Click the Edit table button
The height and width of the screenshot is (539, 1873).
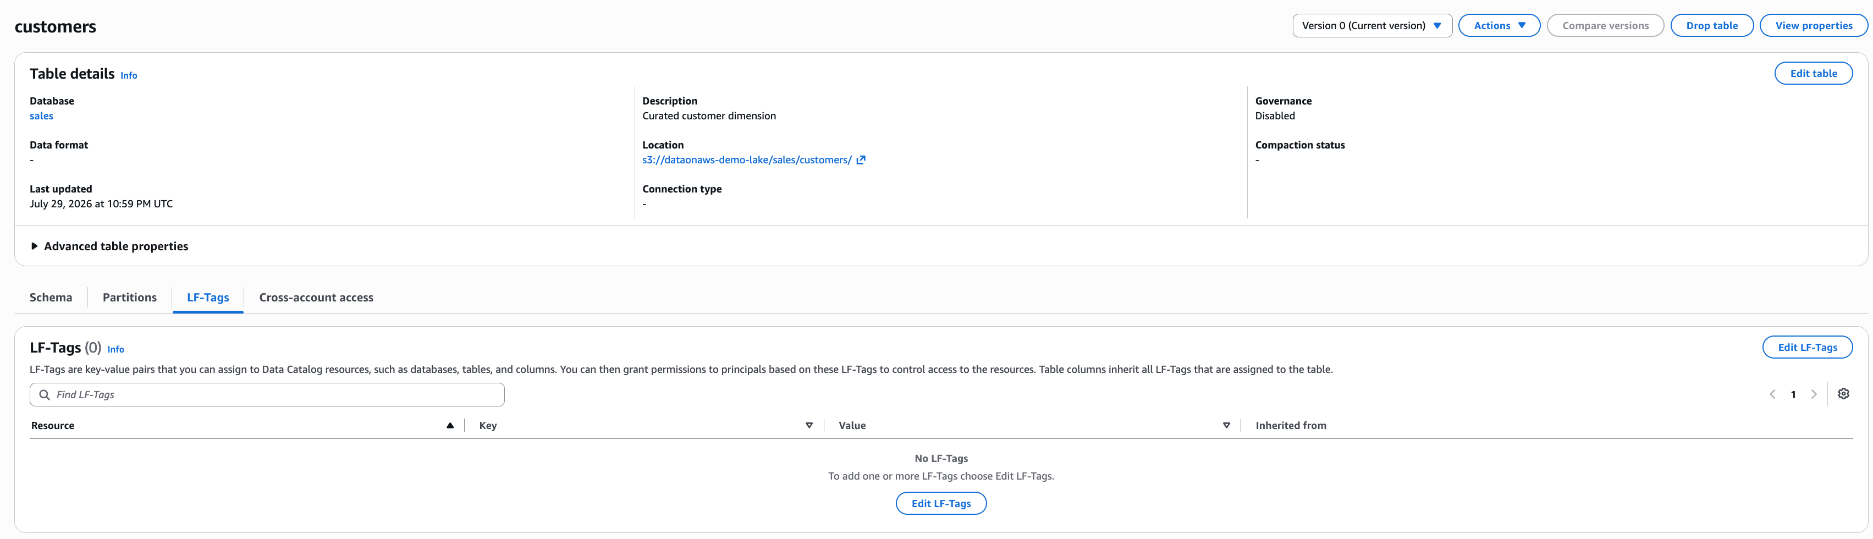(1814, 74)
